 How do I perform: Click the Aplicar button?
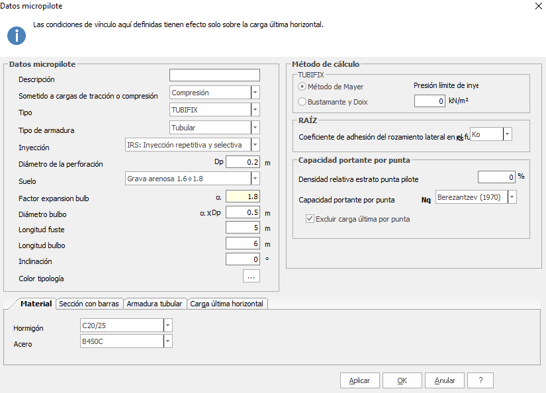(360, 380)
